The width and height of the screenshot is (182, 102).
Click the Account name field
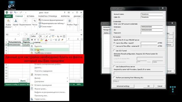(152, 14)
